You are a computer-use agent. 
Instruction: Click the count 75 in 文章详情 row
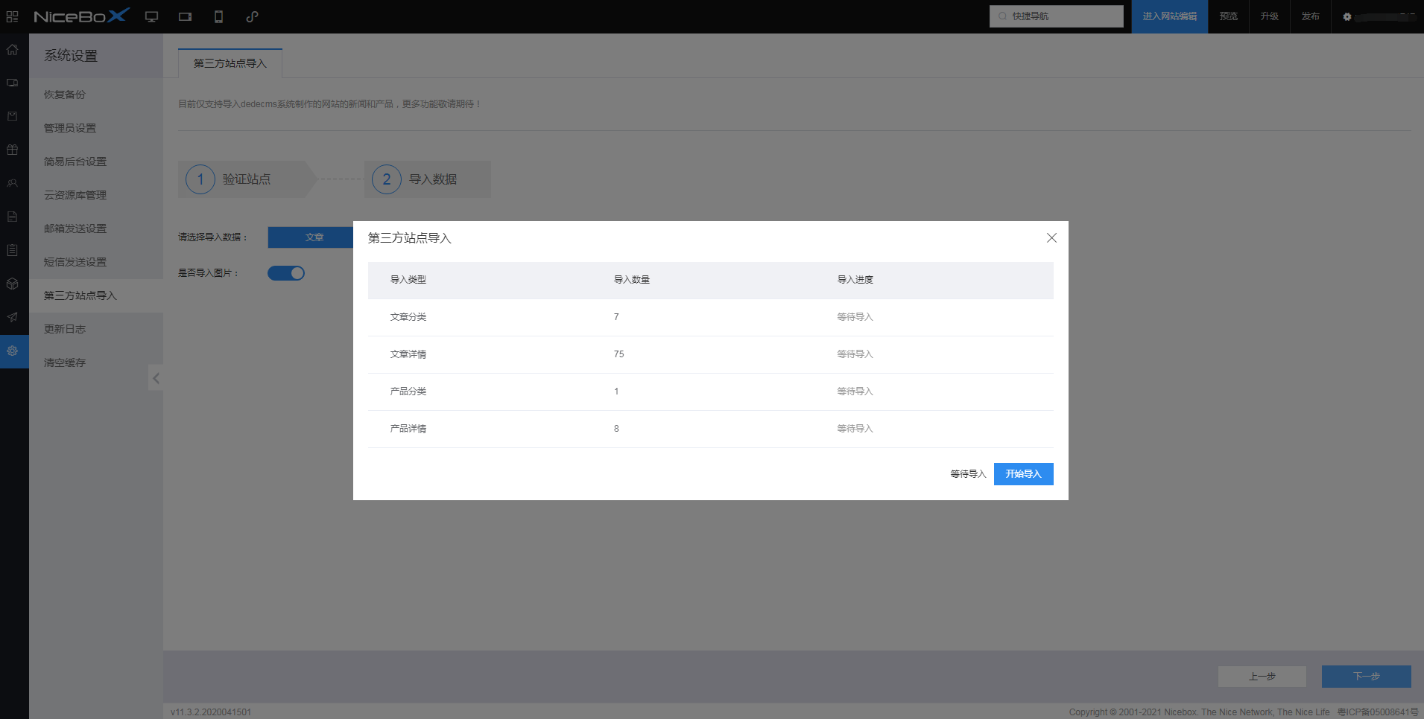pos(618,354)
